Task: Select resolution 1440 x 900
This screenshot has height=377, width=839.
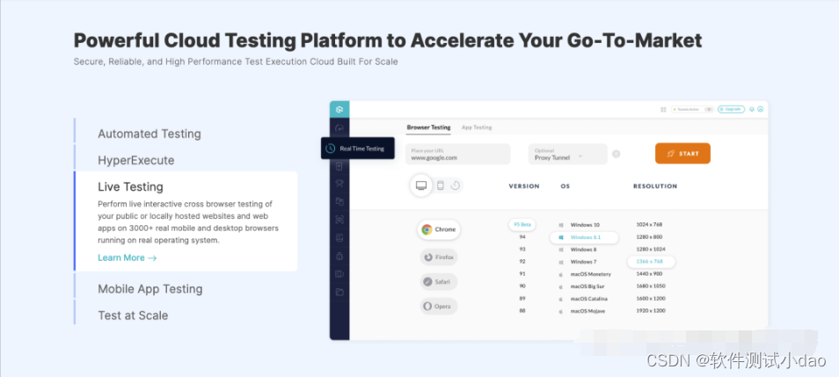Action: (649, 273)
